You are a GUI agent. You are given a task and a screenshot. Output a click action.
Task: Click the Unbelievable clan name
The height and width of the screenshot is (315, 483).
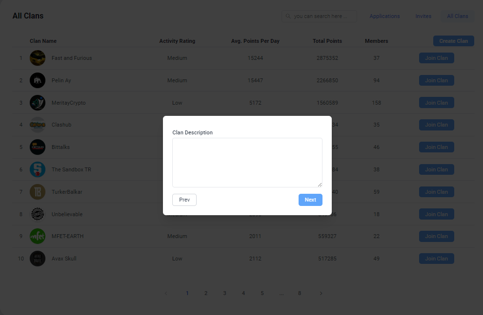click(x=67, y=214)
